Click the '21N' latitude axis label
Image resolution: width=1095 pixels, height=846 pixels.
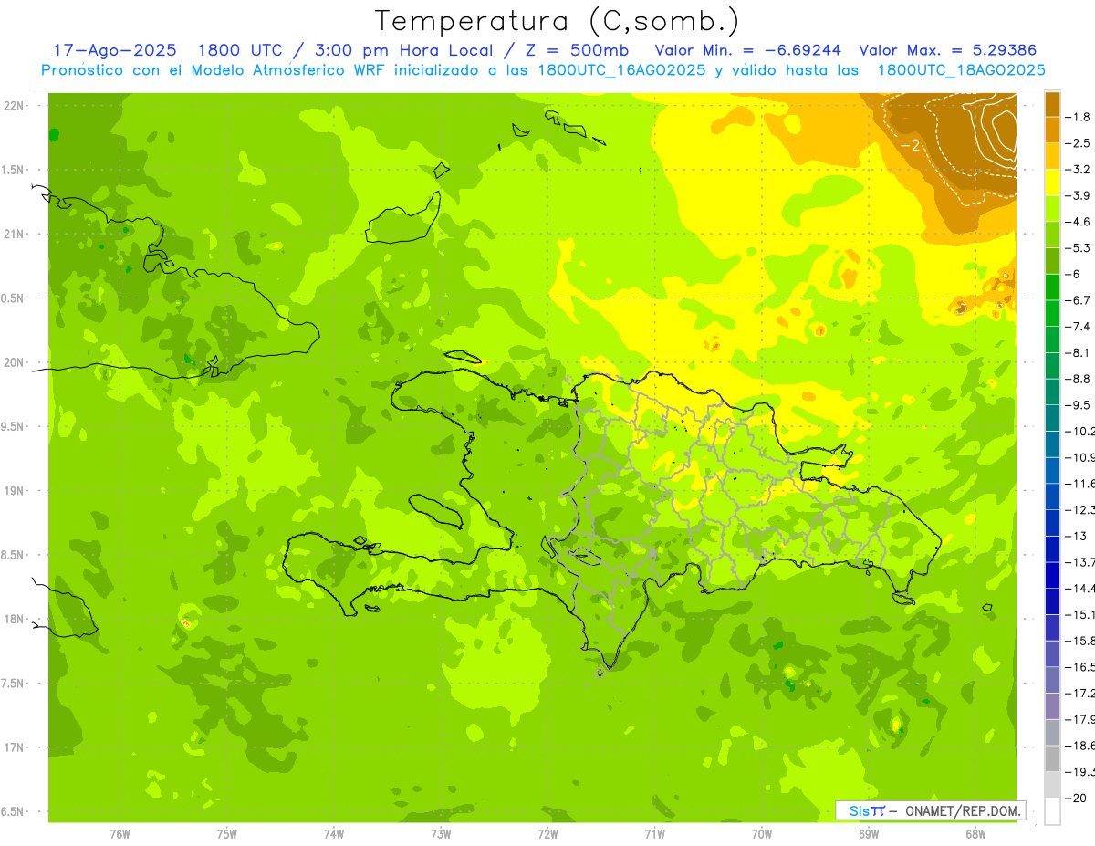pyautogui.click(x=14, y=235)
